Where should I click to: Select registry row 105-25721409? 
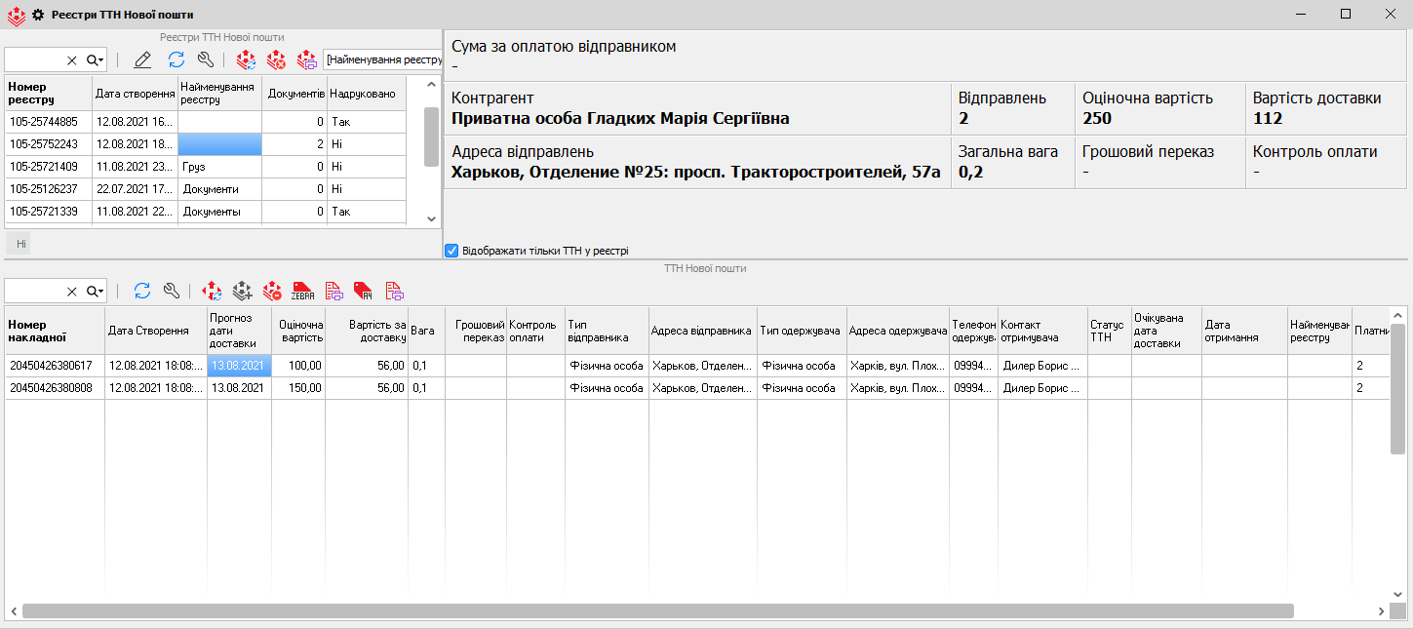click(48, 167)
